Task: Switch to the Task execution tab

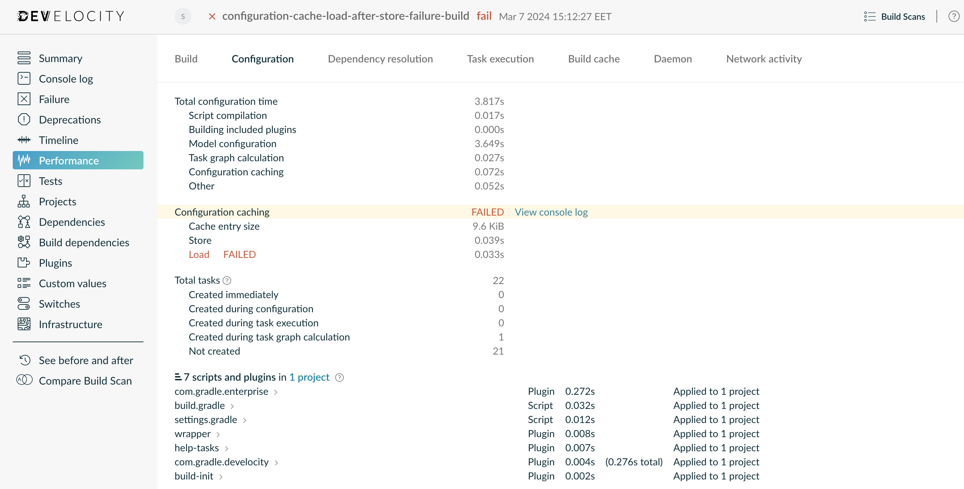Action: pyautogui.click(x=500, y=59)
